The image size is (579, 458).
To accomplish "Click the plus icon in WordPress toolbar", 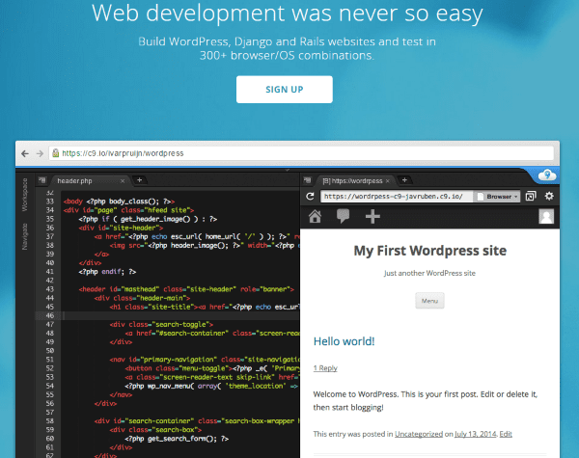I will pyautogui.click(x=372, y=217).
